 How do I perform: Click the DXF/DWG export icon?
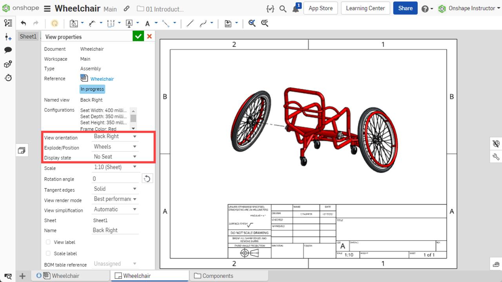tap(229, 23)
